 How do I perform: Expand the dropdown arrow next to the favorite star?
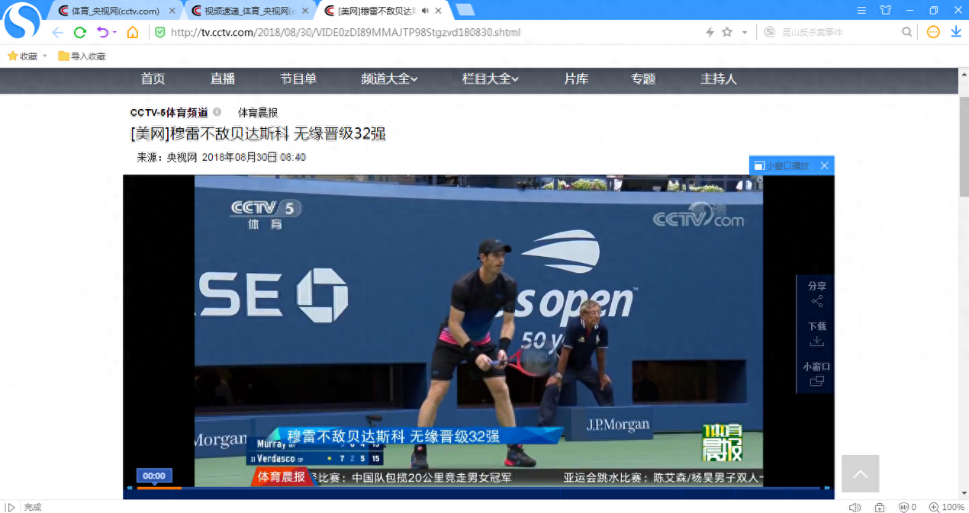pyautogui.click(x=745, y=33)
